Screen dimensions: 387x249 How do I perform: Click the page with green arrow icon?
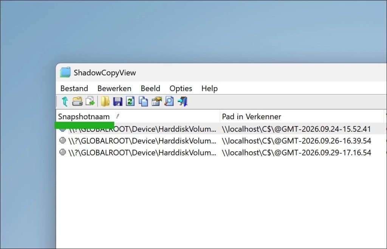90,101
